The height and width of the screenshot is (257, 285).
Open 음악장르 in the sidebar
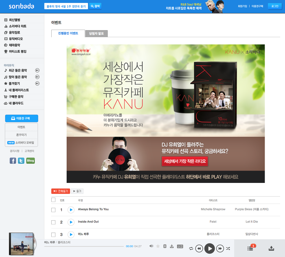tap(12, 33)
